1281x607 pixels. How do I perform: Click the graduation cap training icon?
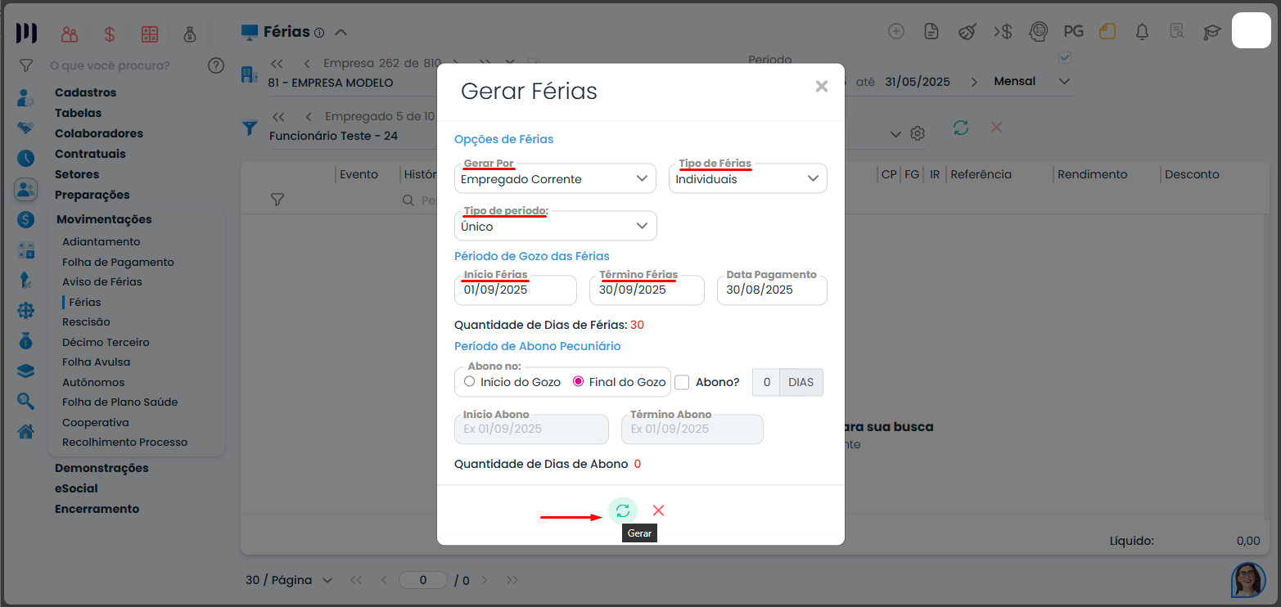point(1211,32)
